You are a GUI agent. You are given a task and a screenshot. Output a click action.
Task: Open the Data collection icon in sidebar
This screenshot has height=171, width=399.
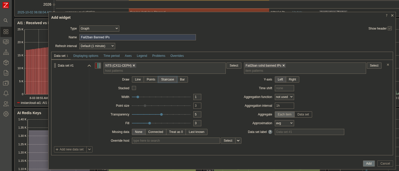(x=6, y=83)
